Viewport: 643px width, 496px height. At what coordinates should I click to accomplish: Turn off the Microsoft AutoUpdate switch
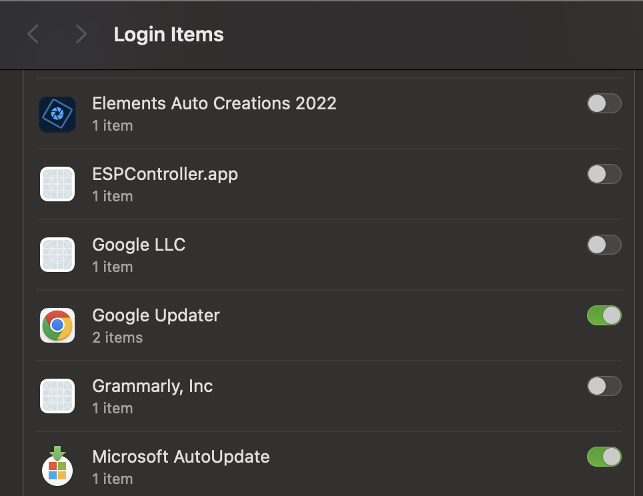(x=604, y=457)
